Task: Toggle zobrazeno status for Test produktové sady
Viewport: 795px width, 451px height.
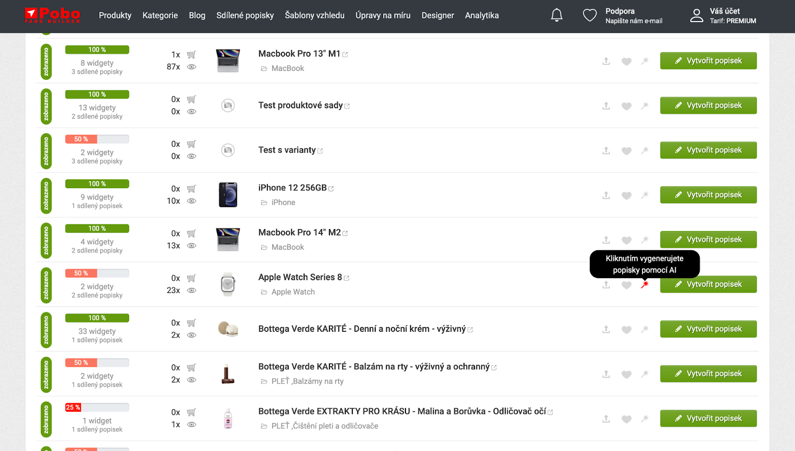Action: [x=46, y=106]
